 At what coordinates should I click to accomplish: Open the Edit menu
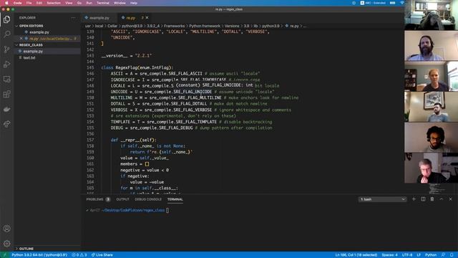tap(39, 3)
